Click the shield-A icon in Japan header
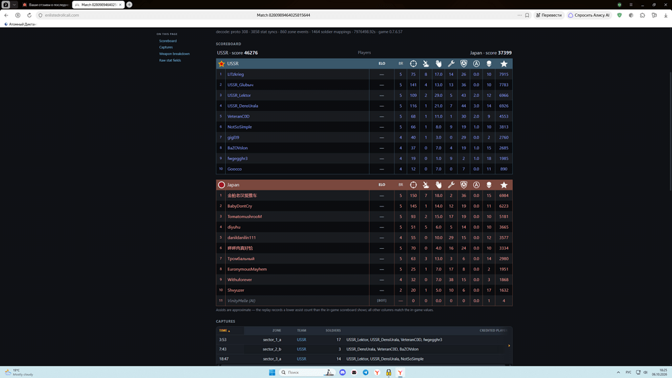The height and width of the screenshot is (378, 672). 463,185
